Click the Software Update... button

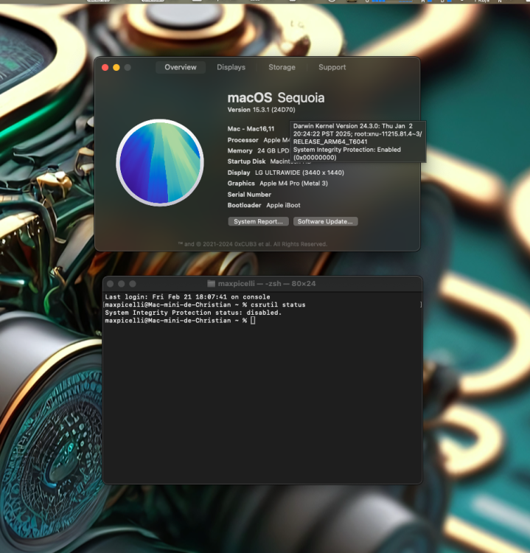(x=325, y=221)
